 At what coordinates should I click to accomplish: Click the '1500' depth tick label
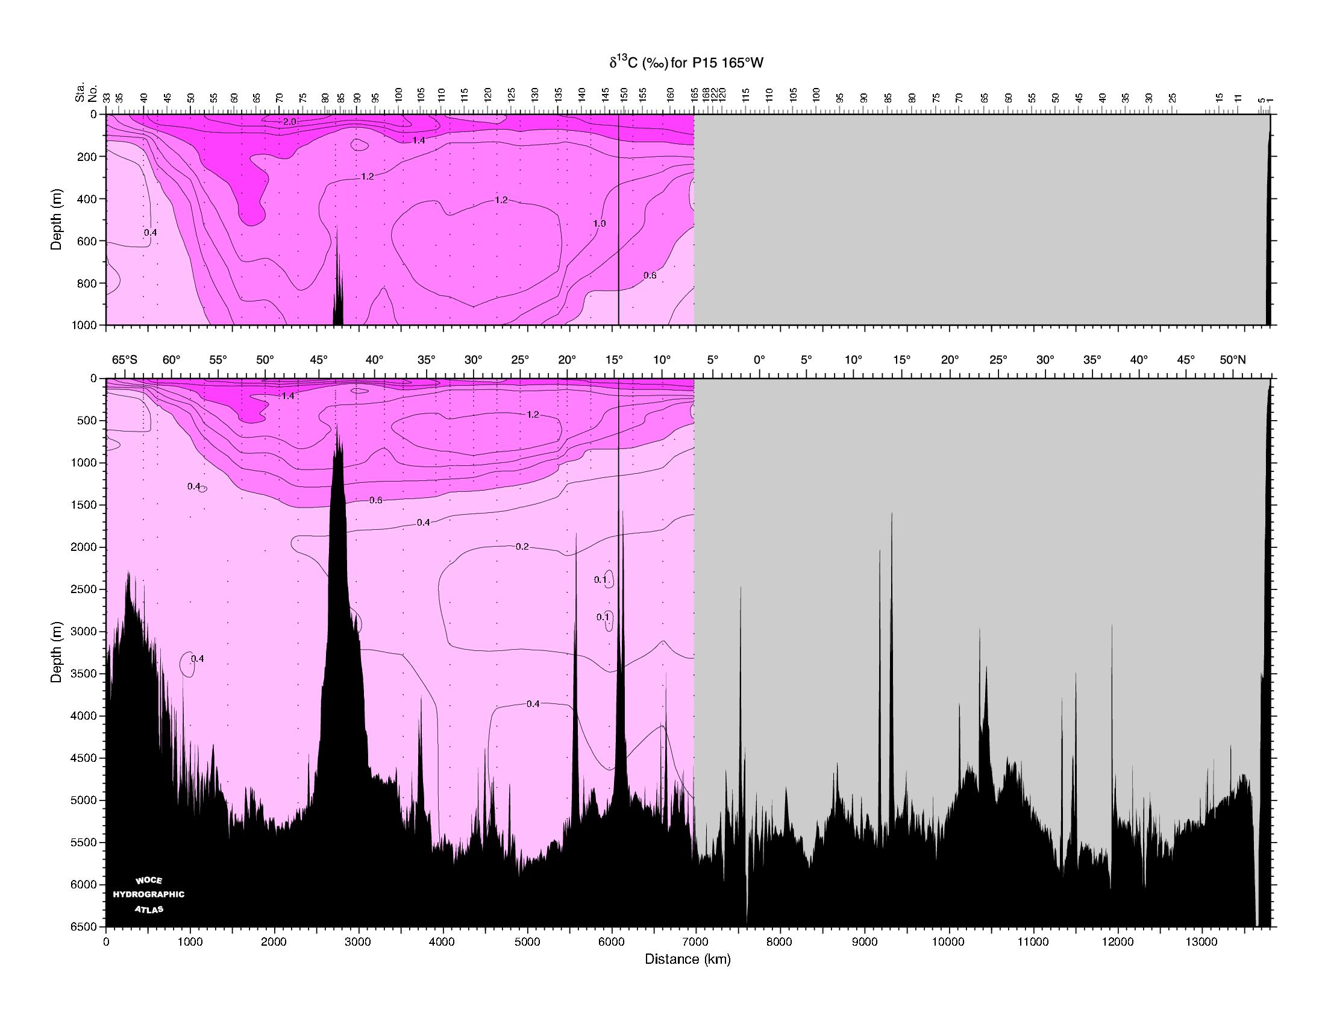point(85,505)
